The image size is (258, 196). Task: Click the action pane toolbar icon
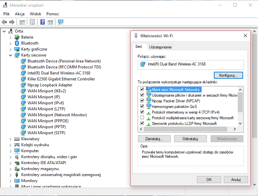[50, 22]
